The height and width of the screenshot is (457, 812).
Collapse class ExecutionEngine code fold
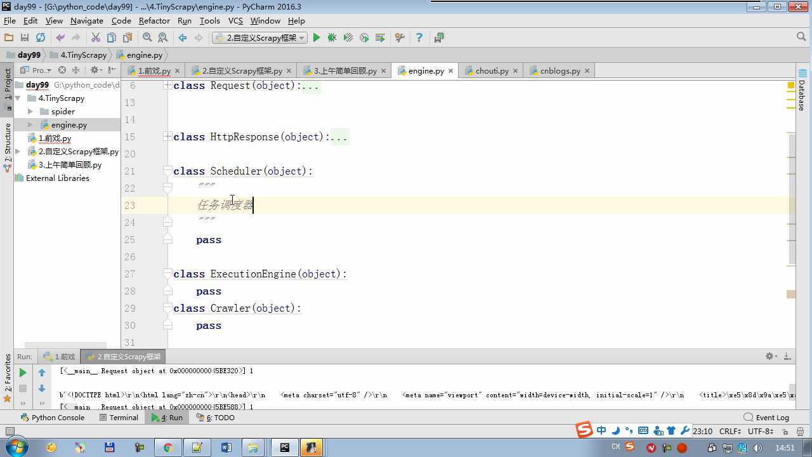click(167, 274)
